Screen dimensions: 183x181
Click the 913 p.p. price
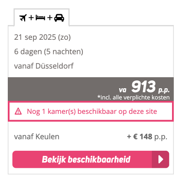pyautogui.click(x=150, y=87)
